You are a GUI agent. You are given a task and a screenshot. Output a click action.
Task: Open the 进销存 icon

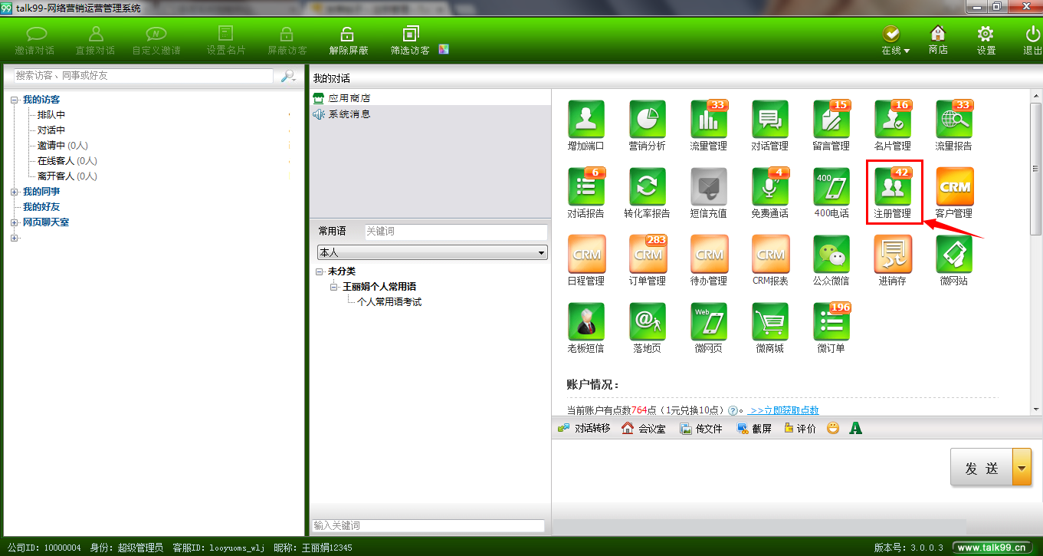(x=893, y=255)
